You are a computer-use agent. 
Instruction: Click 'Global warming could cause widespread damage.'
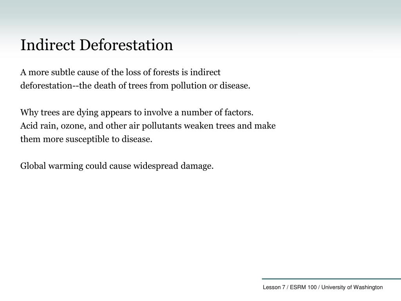(117, 166)
